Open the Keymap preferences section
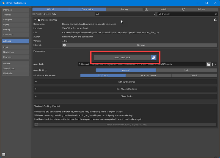The width and height of the screenshot is (220, 158). click(x=15, y=57)
